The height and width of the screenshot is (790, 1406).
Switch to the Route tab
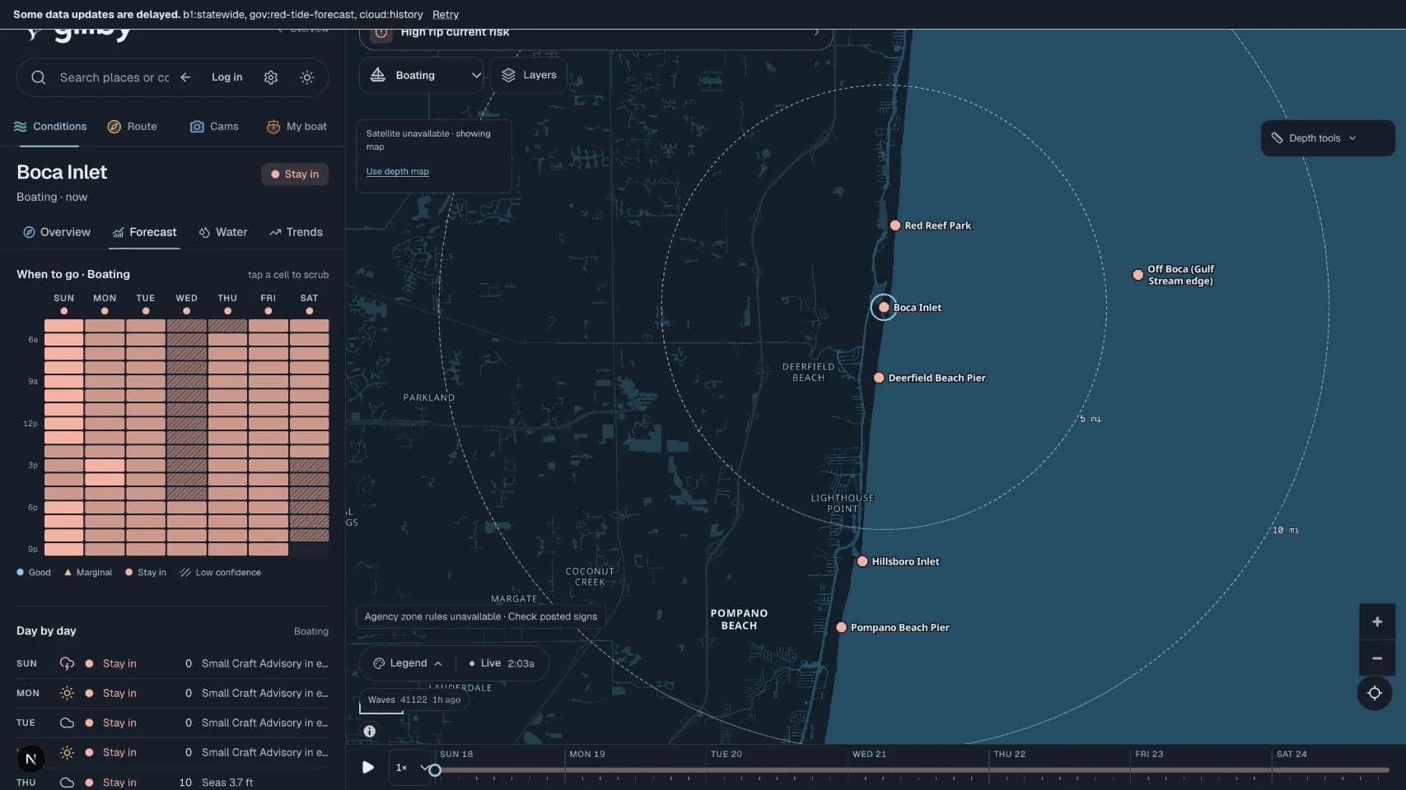point(132,127)
